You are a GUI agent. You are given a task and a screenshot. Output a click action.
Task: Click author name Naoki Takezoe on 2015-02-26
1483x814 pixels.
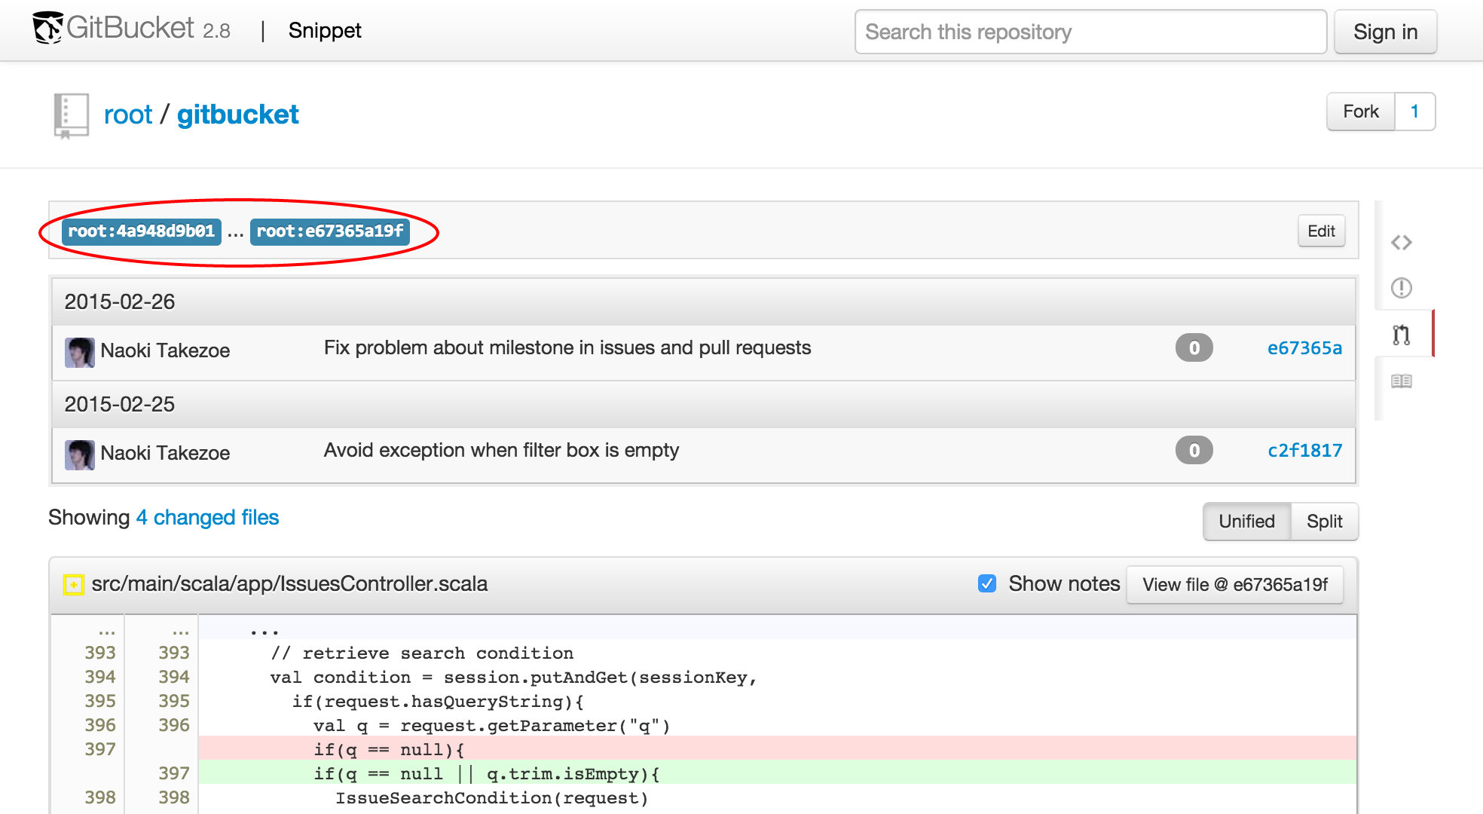(x=165, y=350)
